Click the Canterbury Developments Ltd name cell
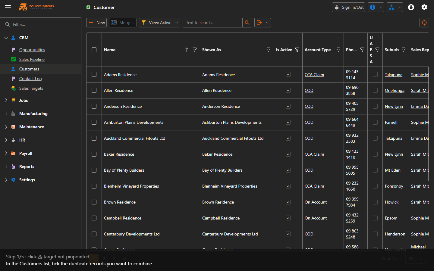The height and width of the screenshot is (271, 434). pos(151,234)
